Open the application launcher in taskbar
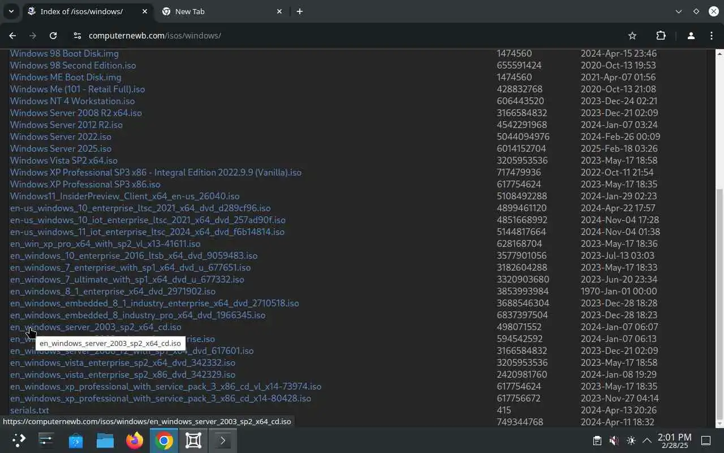 [19, 441]
